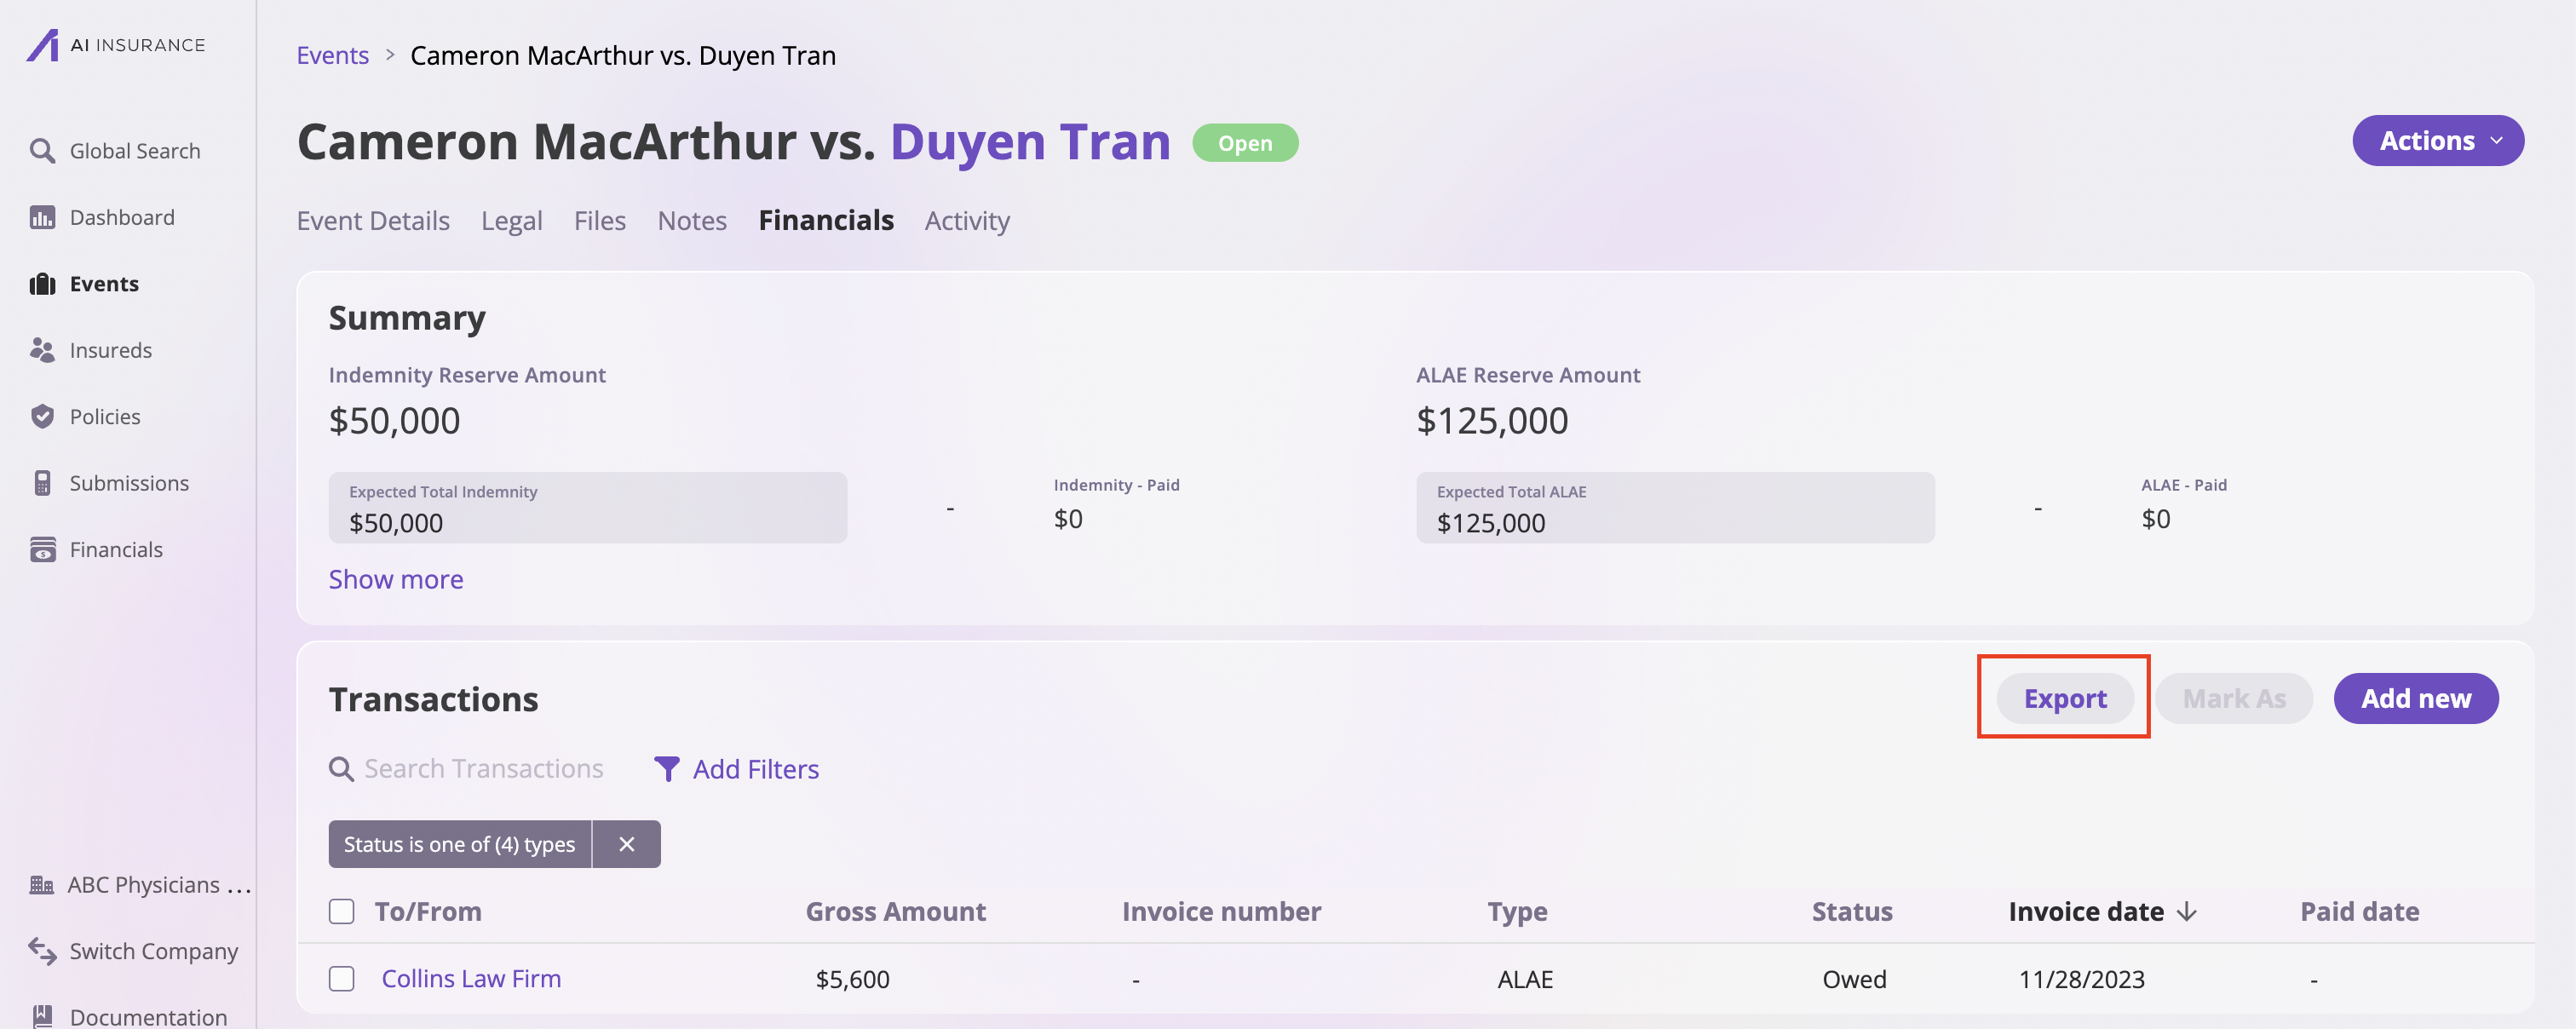
Task: Click the Switch Company arrows icon
Action: (x=42, y=951)
